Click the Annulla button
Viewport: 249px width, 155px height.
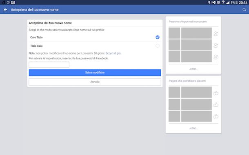pyautogui.click(x=95, y=82)
